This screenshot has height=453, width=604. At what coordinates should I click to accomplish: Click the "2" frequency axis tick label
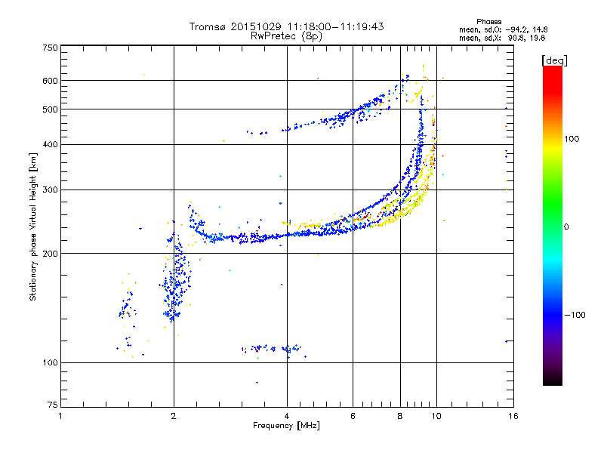click(x=174, y=416)
